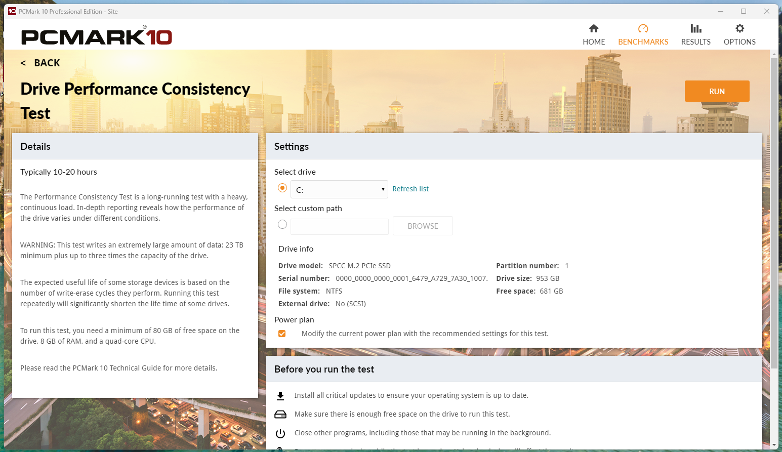Image resolution: width=782 pixels, height=452 pixels.
Task: Click the Typically 10-20 hours text
Action: pos(59,172)
